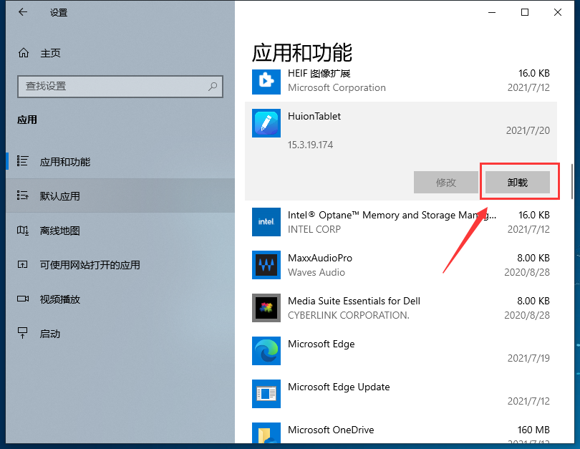Select the 应用和功能 list icon in sidebar

pyautogui.click(x=22, y=161)
